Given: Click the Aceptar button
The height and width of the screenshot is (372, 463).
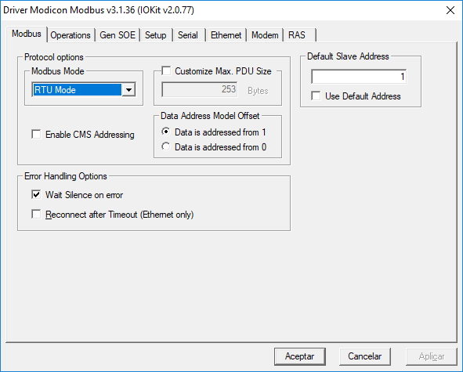Looking at the screenshot, I should [x=300, y=356].
